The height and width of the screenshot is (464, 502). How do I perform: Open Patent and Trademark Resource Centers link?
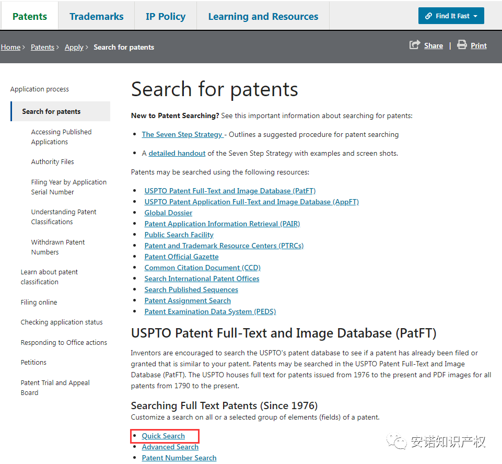[224, 246]
